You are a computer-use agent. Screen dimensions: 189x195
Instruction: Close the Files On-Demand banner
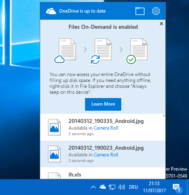tap(161, 24)
